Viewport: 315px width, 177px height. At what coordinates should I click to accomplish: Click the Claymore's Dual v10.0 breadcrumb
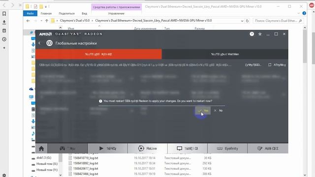(x=74, y=21)
